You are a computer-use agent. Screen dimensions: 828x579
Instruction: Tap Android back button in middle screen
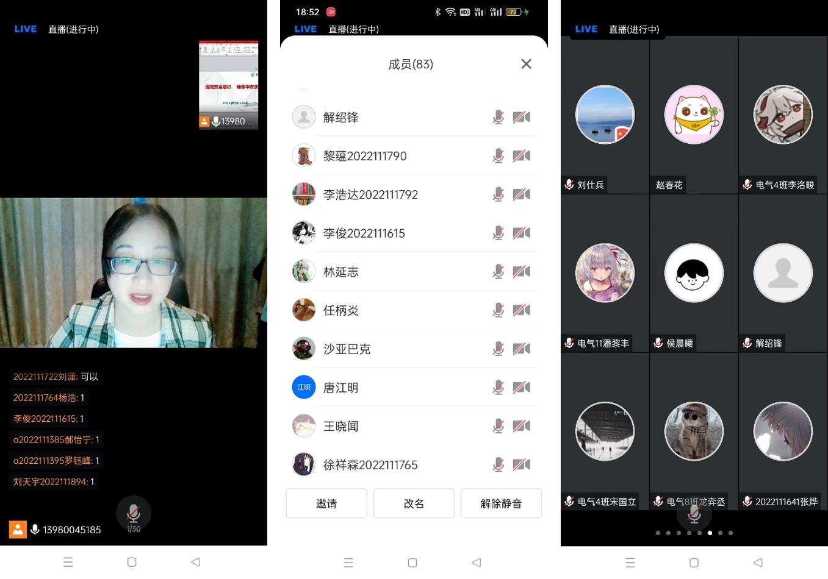point(477,563)
